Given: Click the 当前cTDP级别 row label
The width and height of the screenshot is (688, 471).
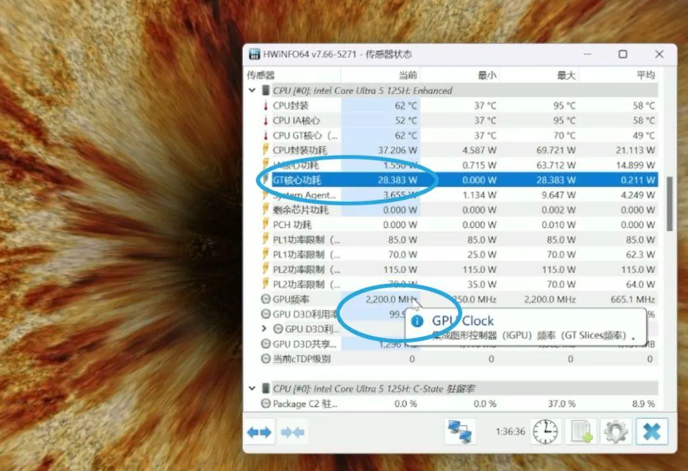Looking at the screenshot, I should click(302, 359).
